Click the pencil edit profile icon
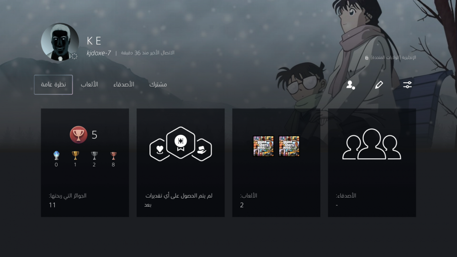 click(379, 85)
